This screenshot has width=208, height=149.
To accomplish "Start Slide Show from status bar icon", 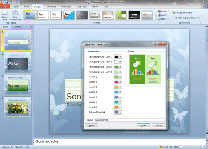I will tap(171, 147).
